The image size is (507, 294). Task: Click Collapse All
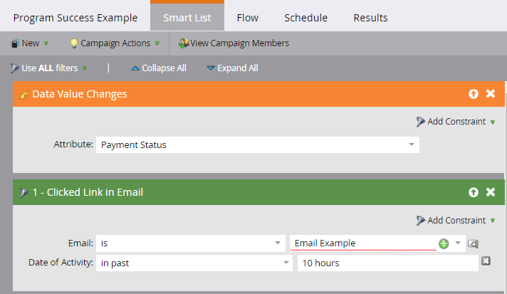pyautogui.click(x=159, y=68)
